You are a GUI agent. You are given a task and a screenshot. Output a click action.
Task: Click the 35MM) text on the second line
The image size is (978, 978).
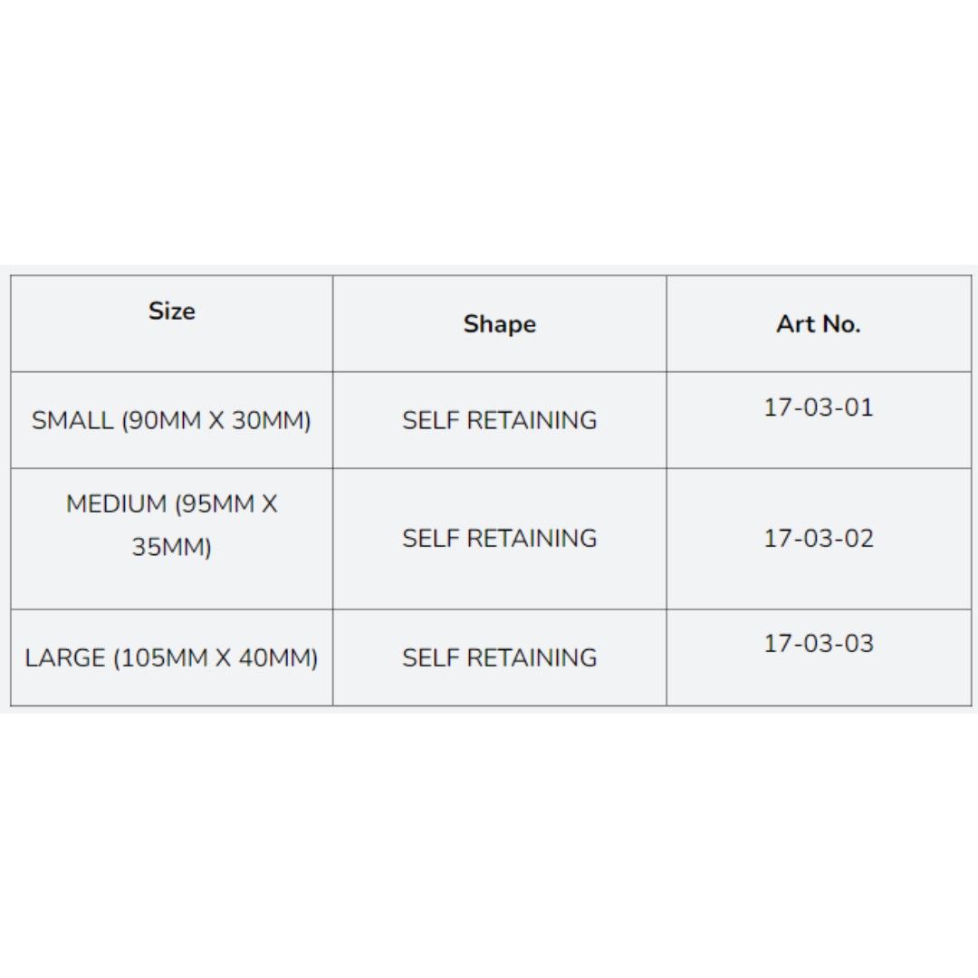[x=171, y=548]
